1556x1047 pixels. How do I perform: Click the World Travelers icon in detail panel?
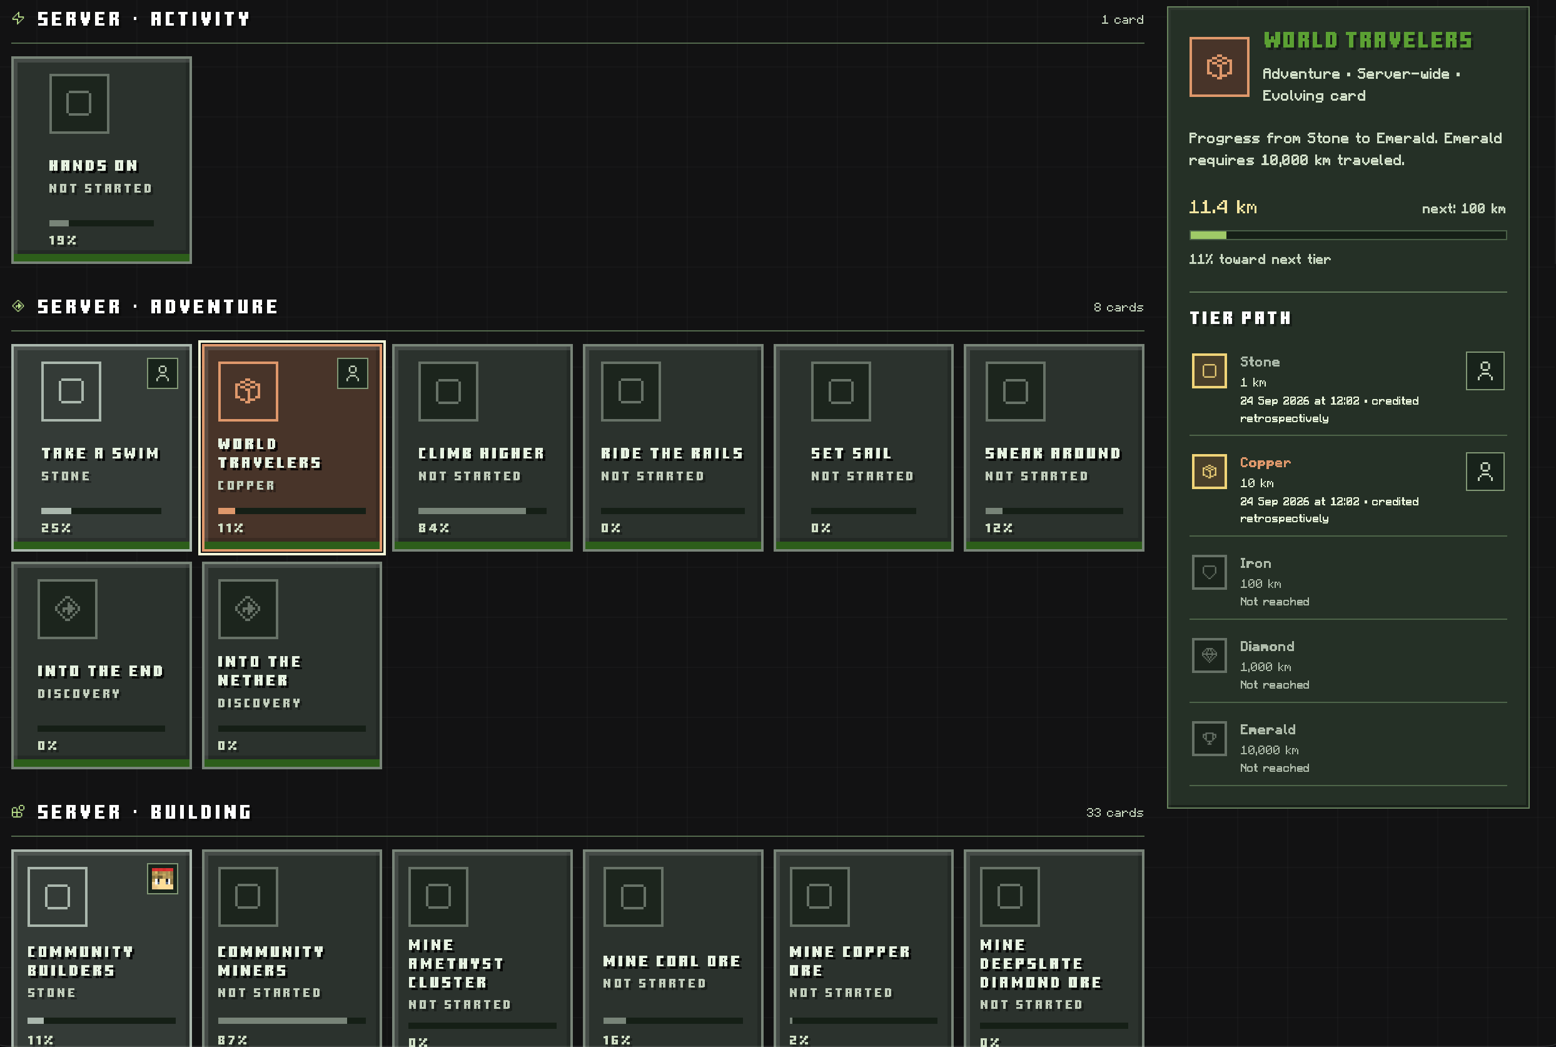click(1219, 67)
